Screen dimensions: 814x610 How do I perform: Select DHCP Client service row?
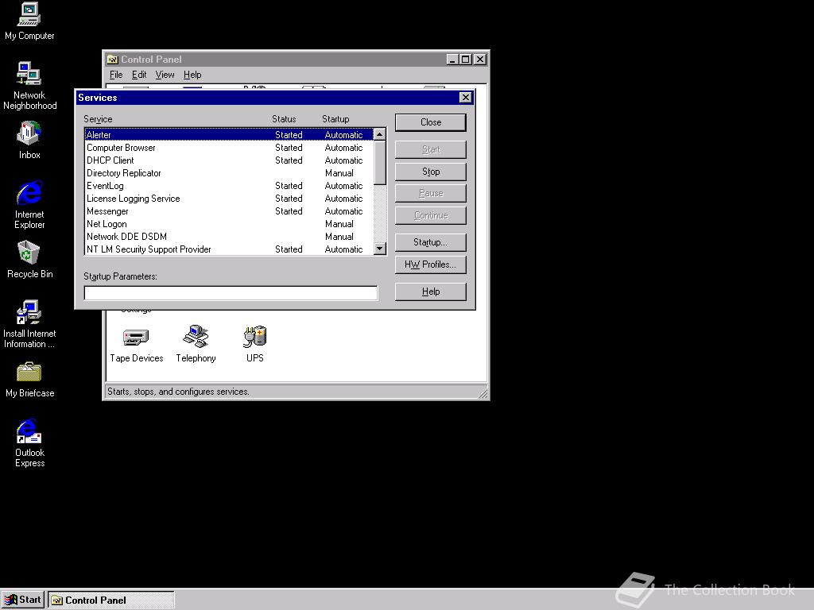228,160
